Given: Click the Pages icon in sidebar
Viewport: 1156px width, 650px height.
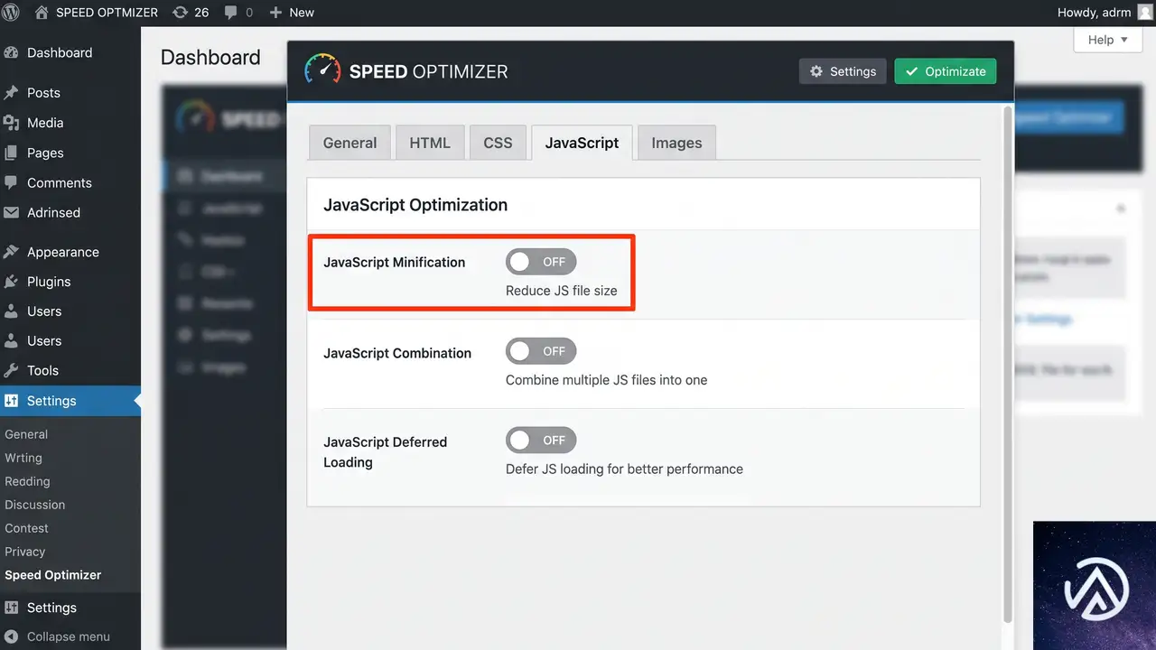Looking at the screenshot, I should coord(12,153).
